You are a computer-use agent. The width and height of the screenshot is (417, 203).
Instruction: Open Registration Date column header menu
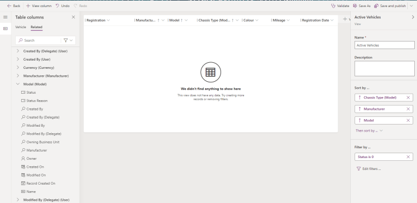tap(332, 21)
